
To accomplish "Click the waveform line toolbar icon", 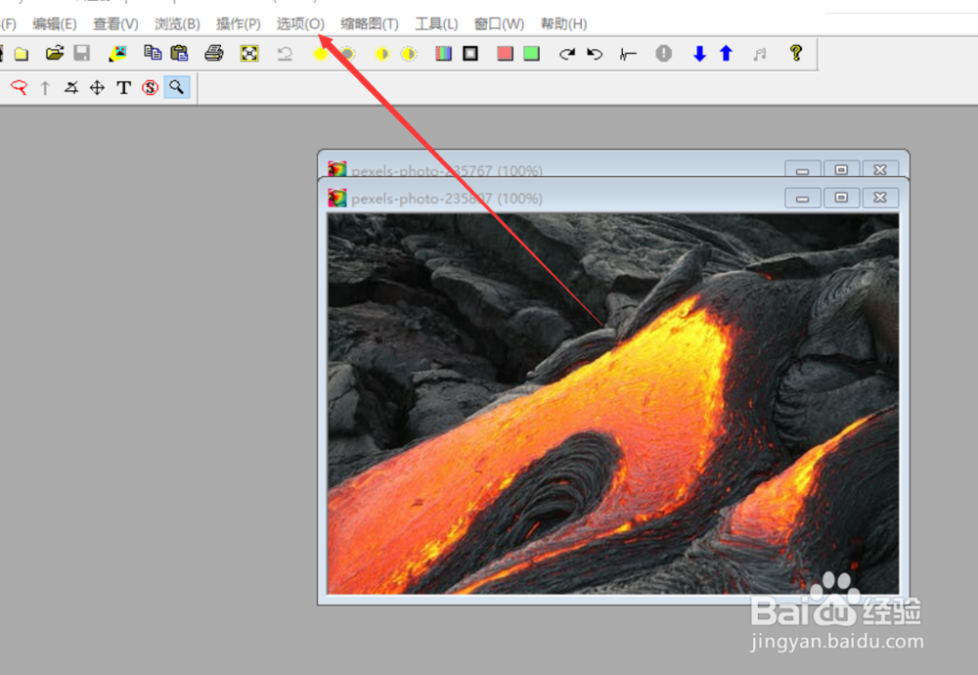I will pos(628,54).
